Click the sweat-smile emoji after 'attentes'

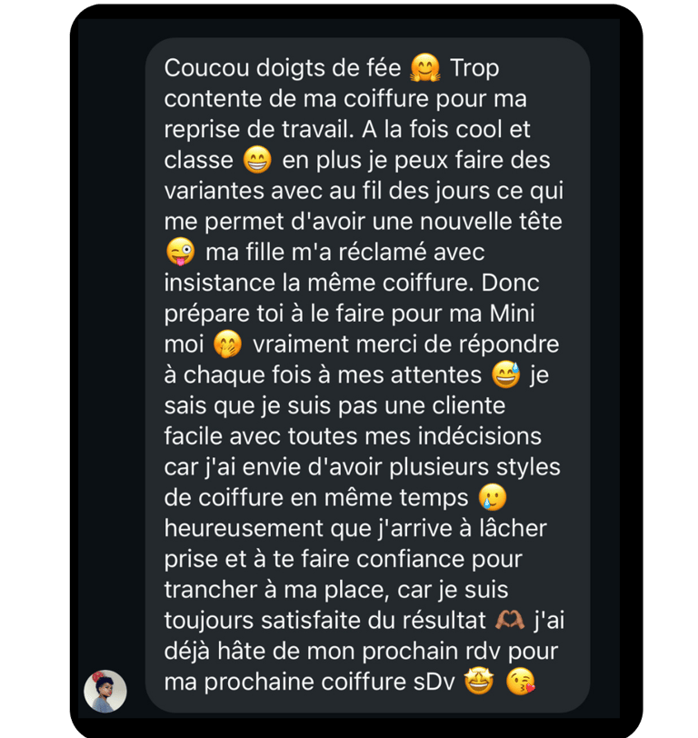coord(506,374)
